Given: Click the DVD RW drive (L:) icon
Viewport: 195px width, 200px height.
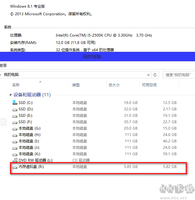Looking at the screenshot, I should [15, 160].
